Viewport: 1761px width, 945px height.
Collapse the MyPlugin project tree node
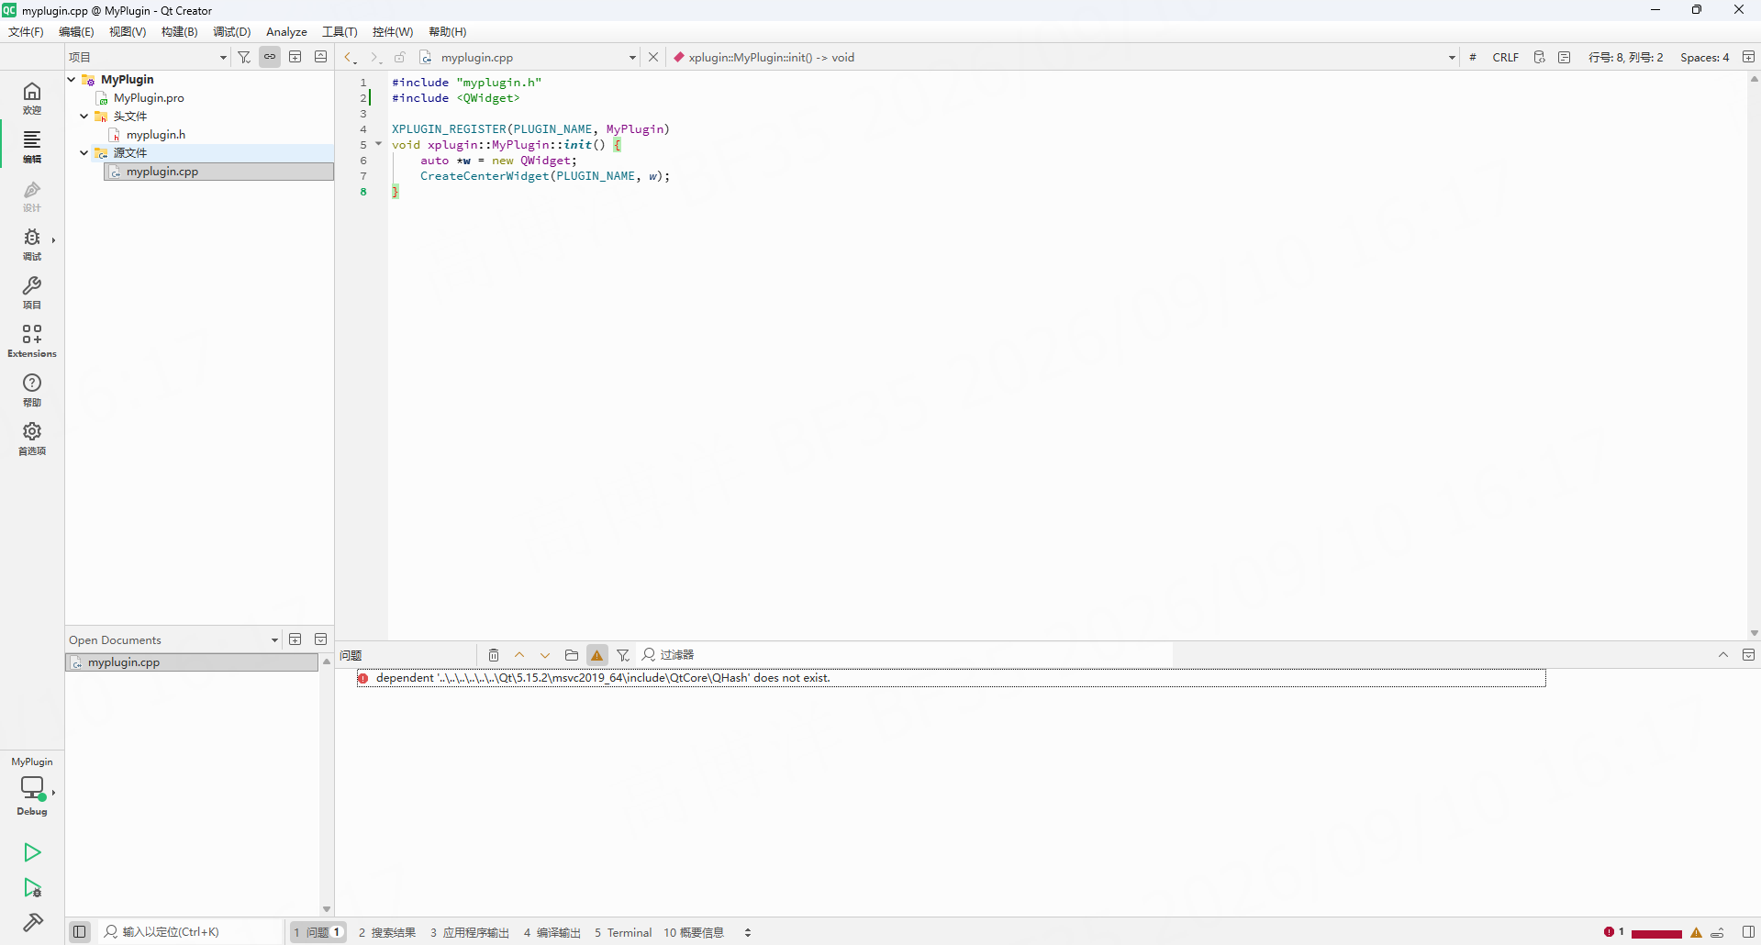click(x=72, y=80)
